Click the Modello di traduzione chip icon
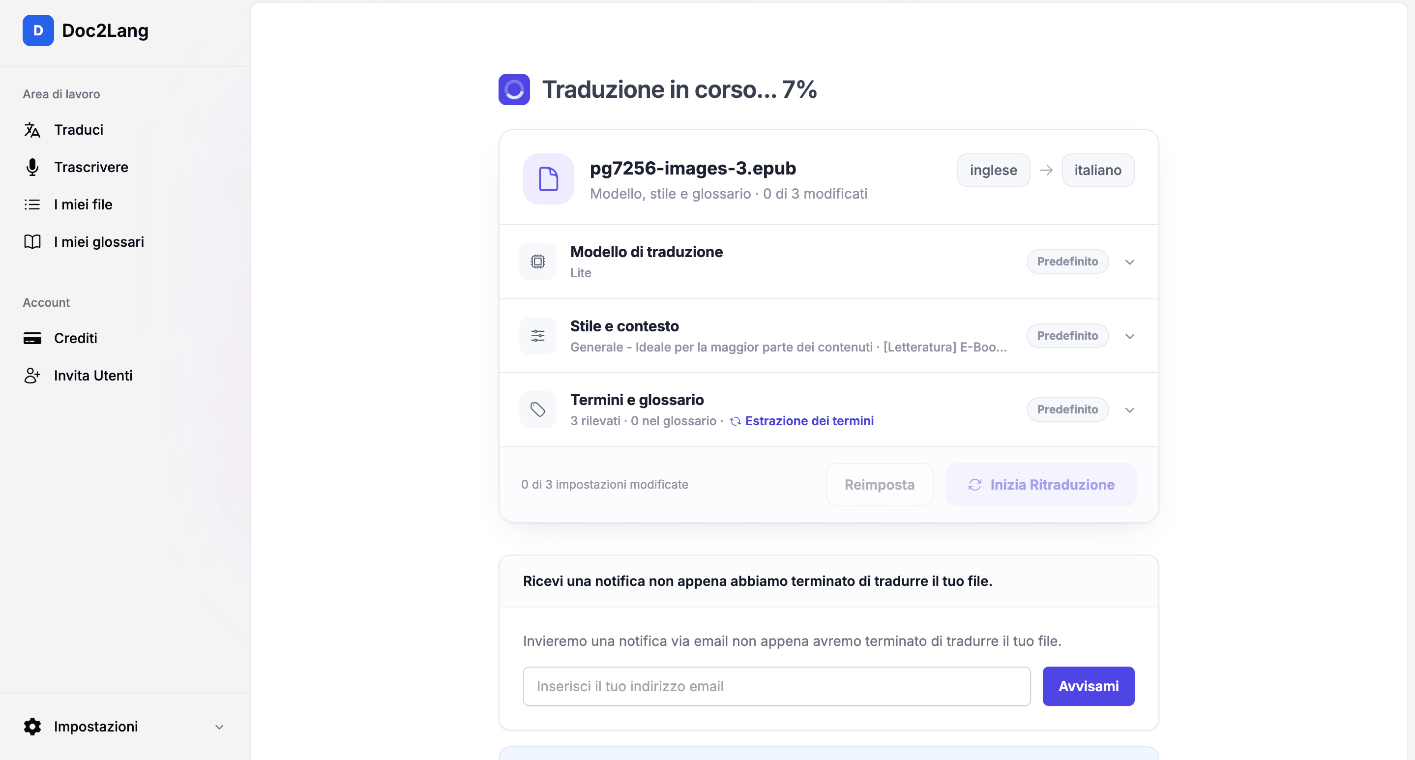Screen dimensions: 1415x760 538,262
